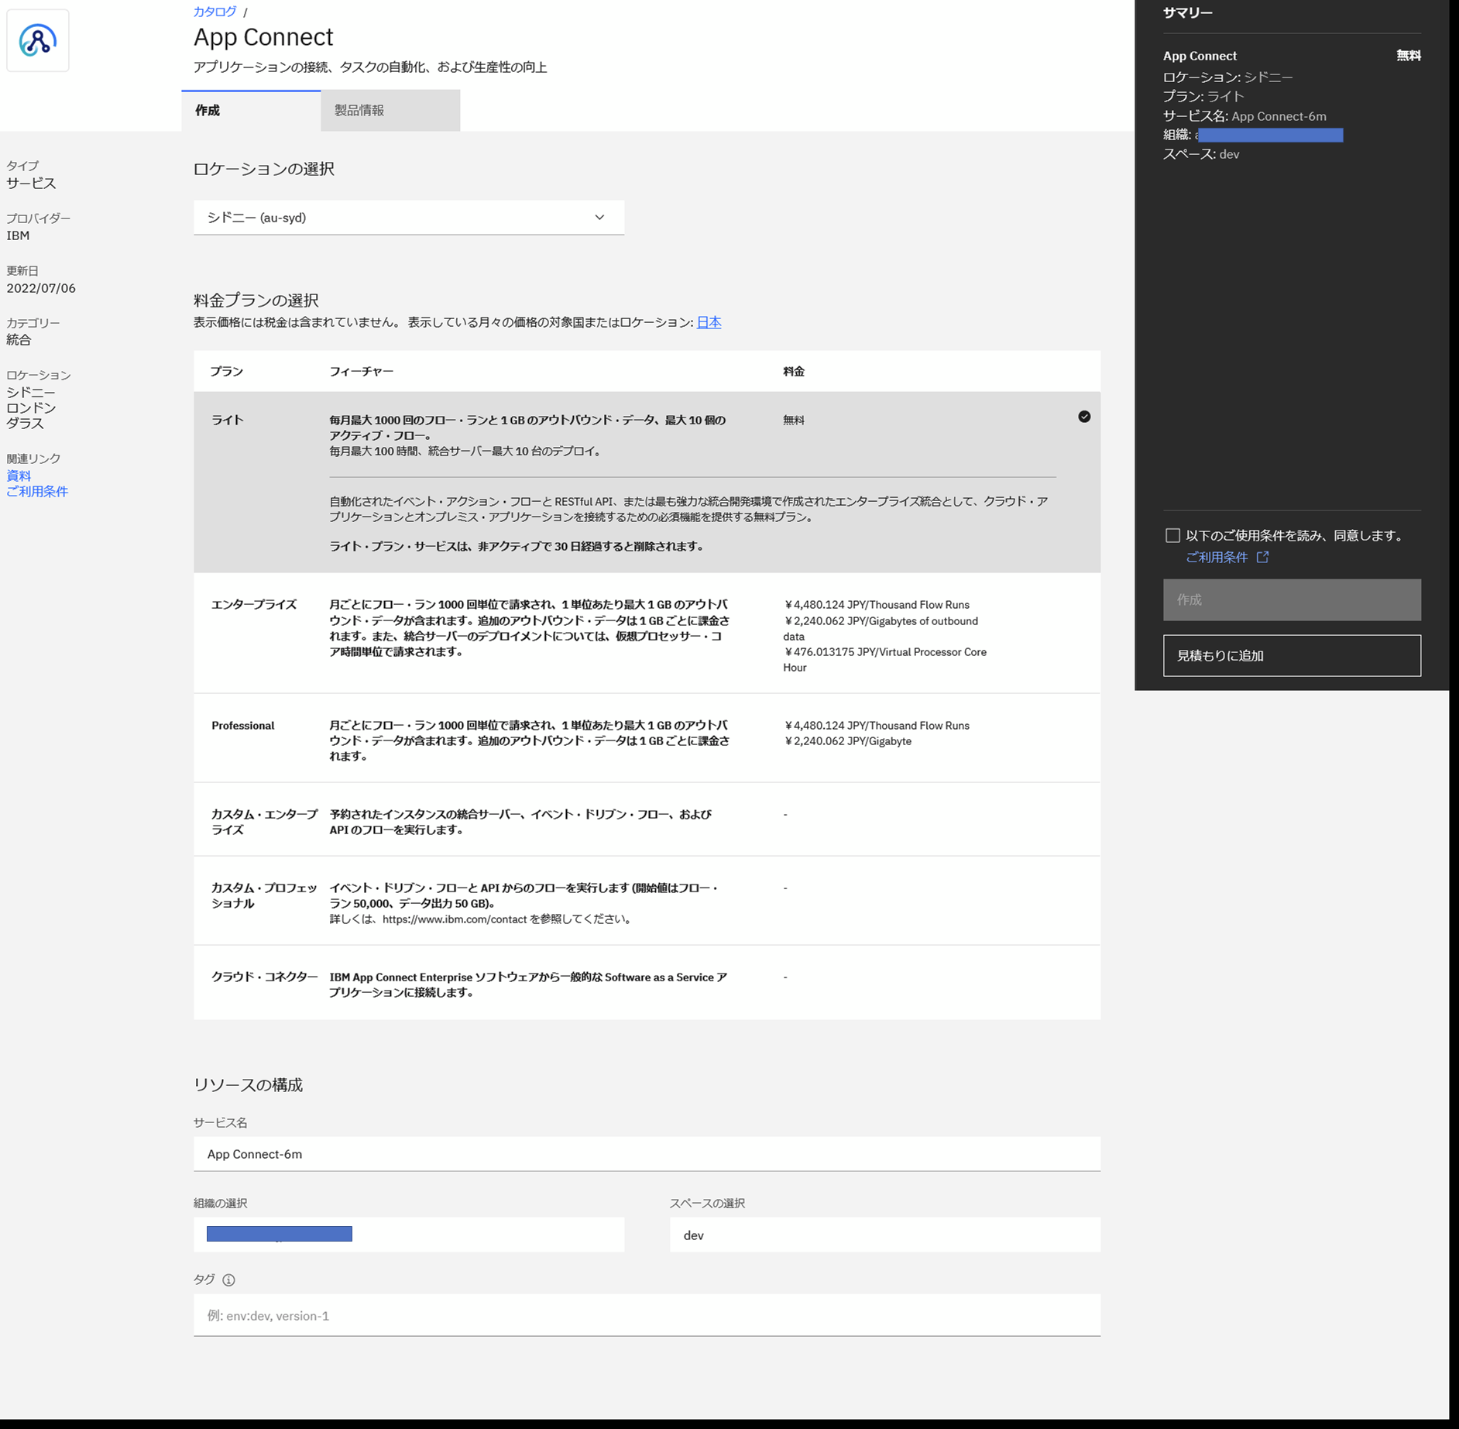This screenshot has width=1459, height=1429.
Task: Click the App Connect page title
Action: click(263, 36)
